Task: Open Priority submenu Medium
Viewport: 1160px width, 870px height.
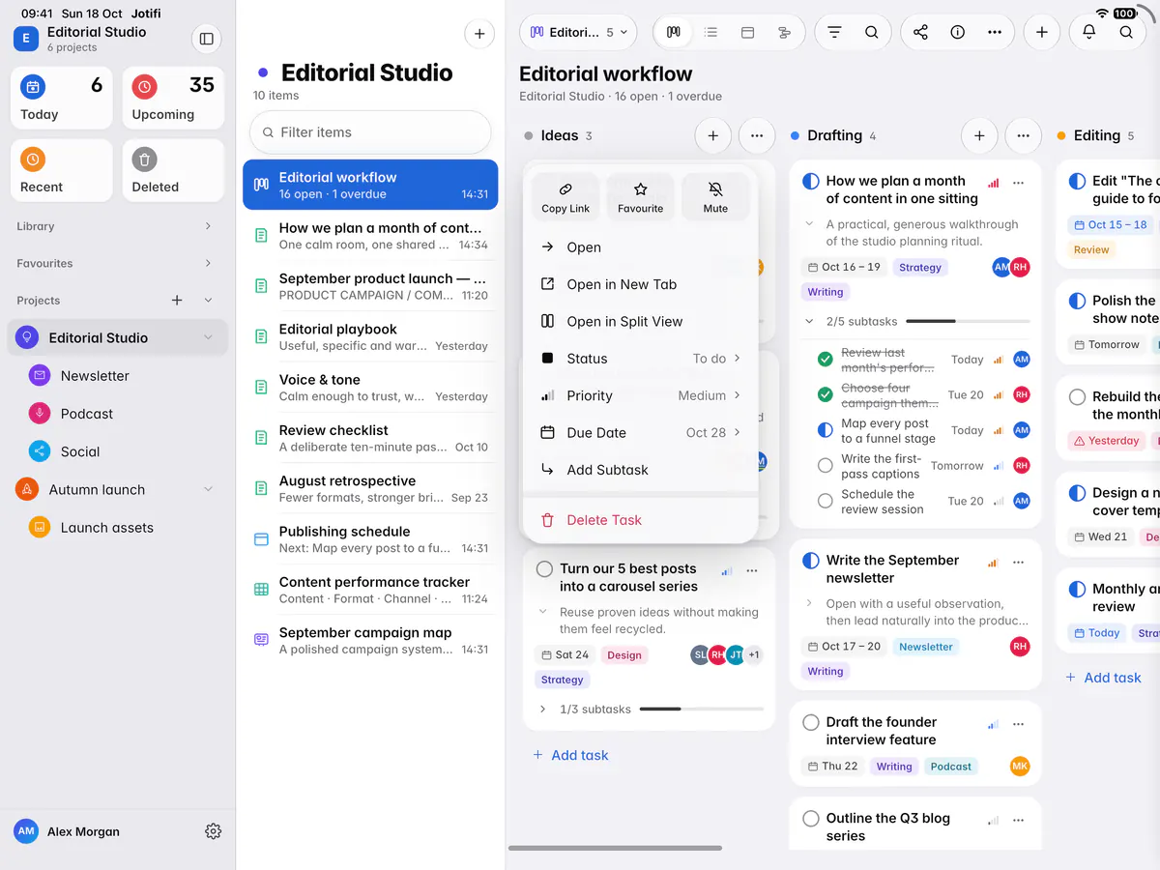Action: pos(641,395)
